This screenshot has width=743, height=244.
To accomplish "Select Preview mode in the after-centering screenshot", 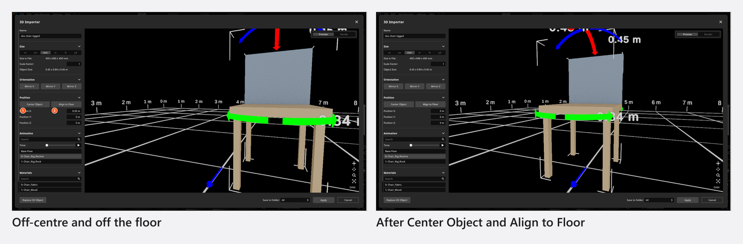I will tap(687, 34).
